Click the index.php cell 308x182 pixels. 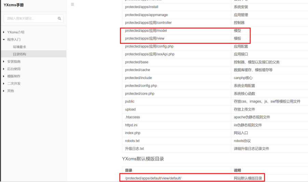(177, 133)
